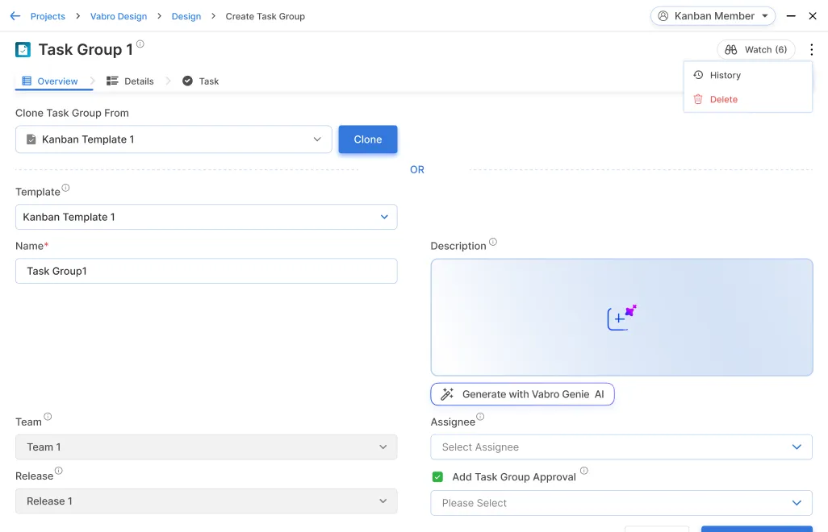This screenshot has width=828, height=532.
Task: Click the trash icon next to Delete
Action: (x=697, y=99)
